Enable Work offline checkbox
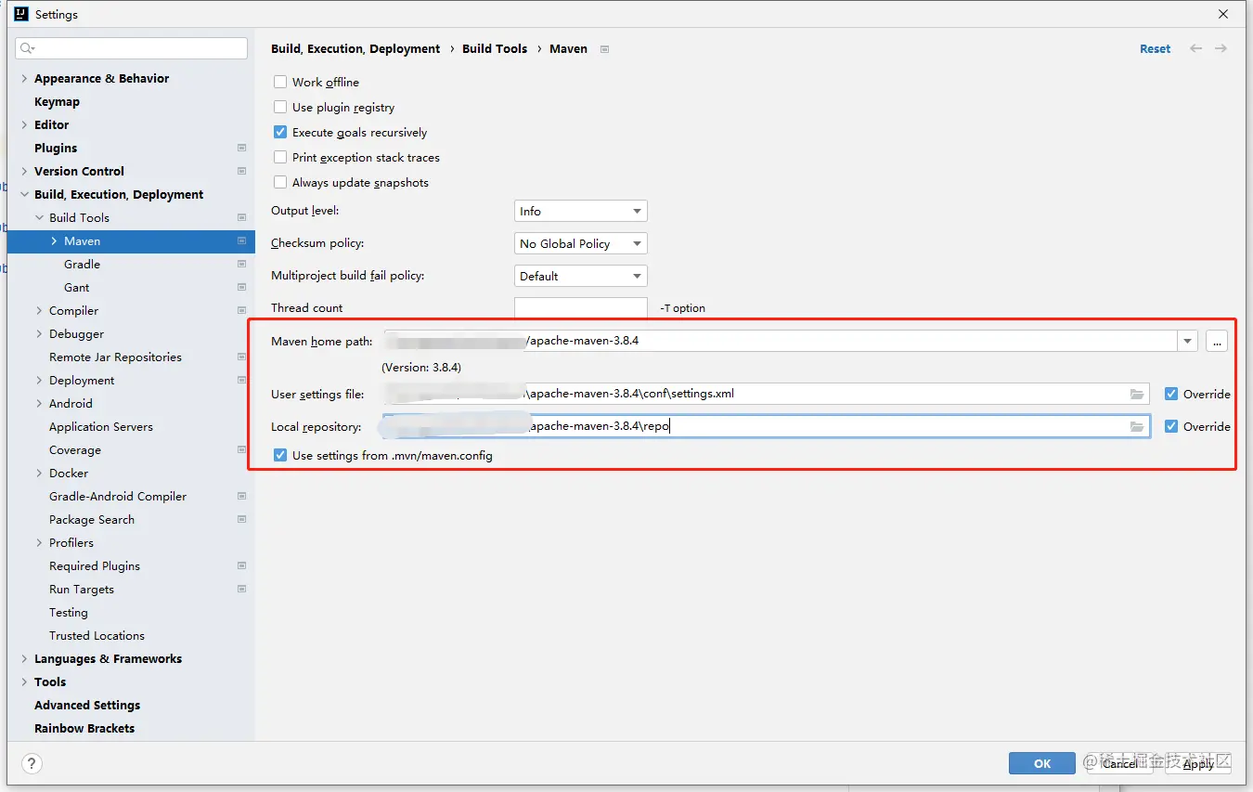 point(280,82)
